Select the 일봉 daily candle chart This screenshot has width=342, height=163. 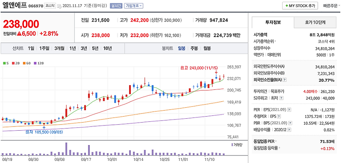click(x=181, y=49)
